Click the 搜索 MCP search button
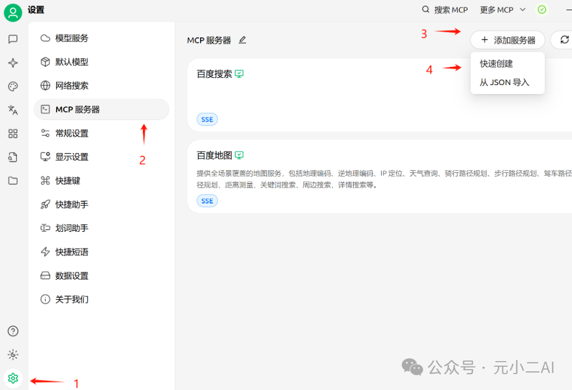 pos(444,10)
